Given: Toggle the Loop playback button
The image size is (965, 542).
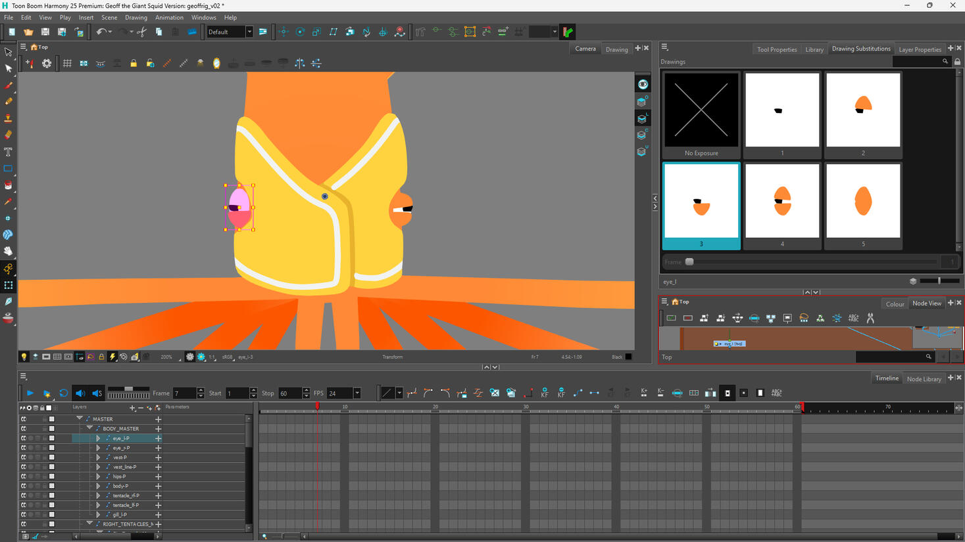Looking at the screenshot, I should click(x=64, y=393).
